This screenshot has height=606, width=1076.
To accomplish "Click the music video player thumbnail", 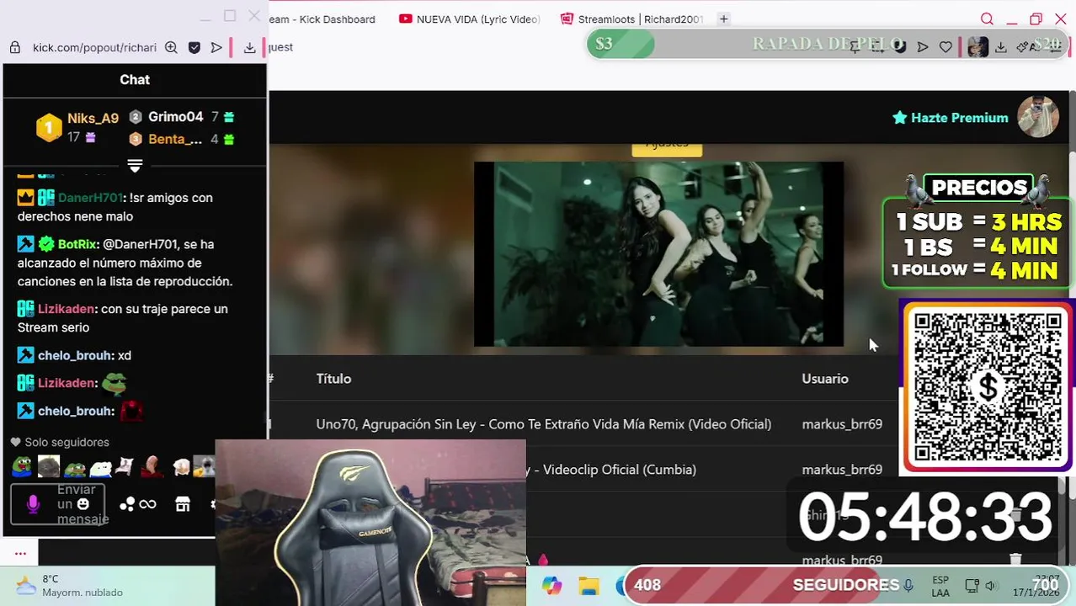I will 658,254.
